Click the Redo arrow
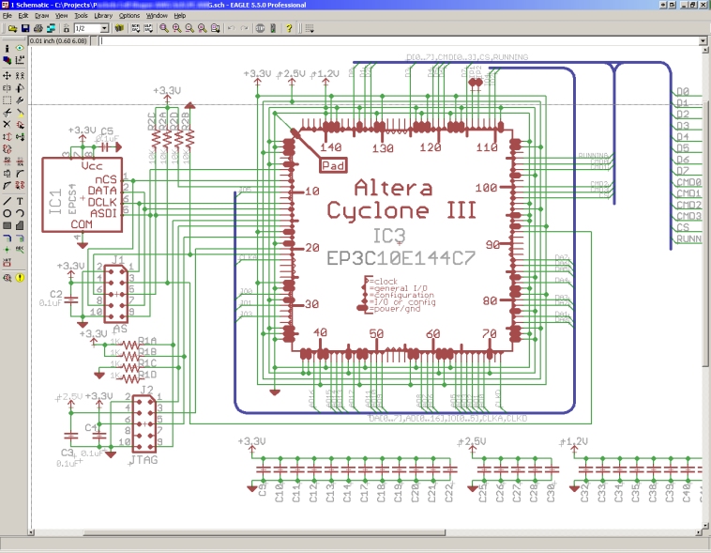The image size is (711, 553). tap(244, 28)
